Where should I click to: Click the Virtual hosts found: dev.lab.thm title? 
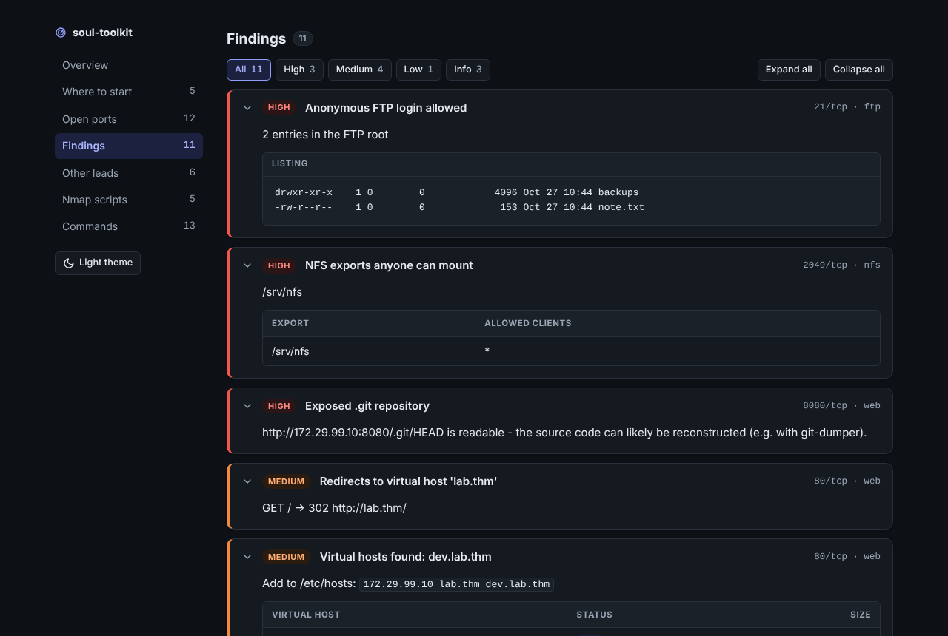click(x=406, y=557)
